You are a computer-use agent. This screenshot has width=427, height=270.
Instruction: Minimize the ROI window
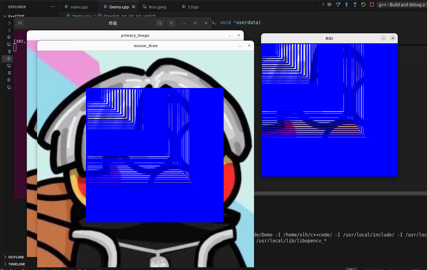(384, 38)
